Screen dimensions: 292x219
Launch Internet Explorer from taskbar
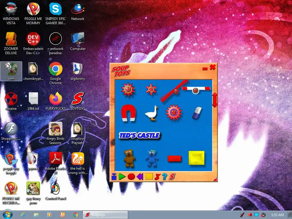pos(23,215)
